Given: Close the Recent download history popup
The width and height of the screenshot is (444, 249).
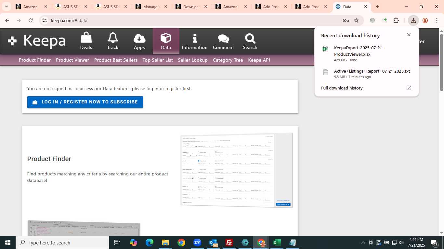Looking at the screenshot, I should pyautogui.click(x=409, y=35).
